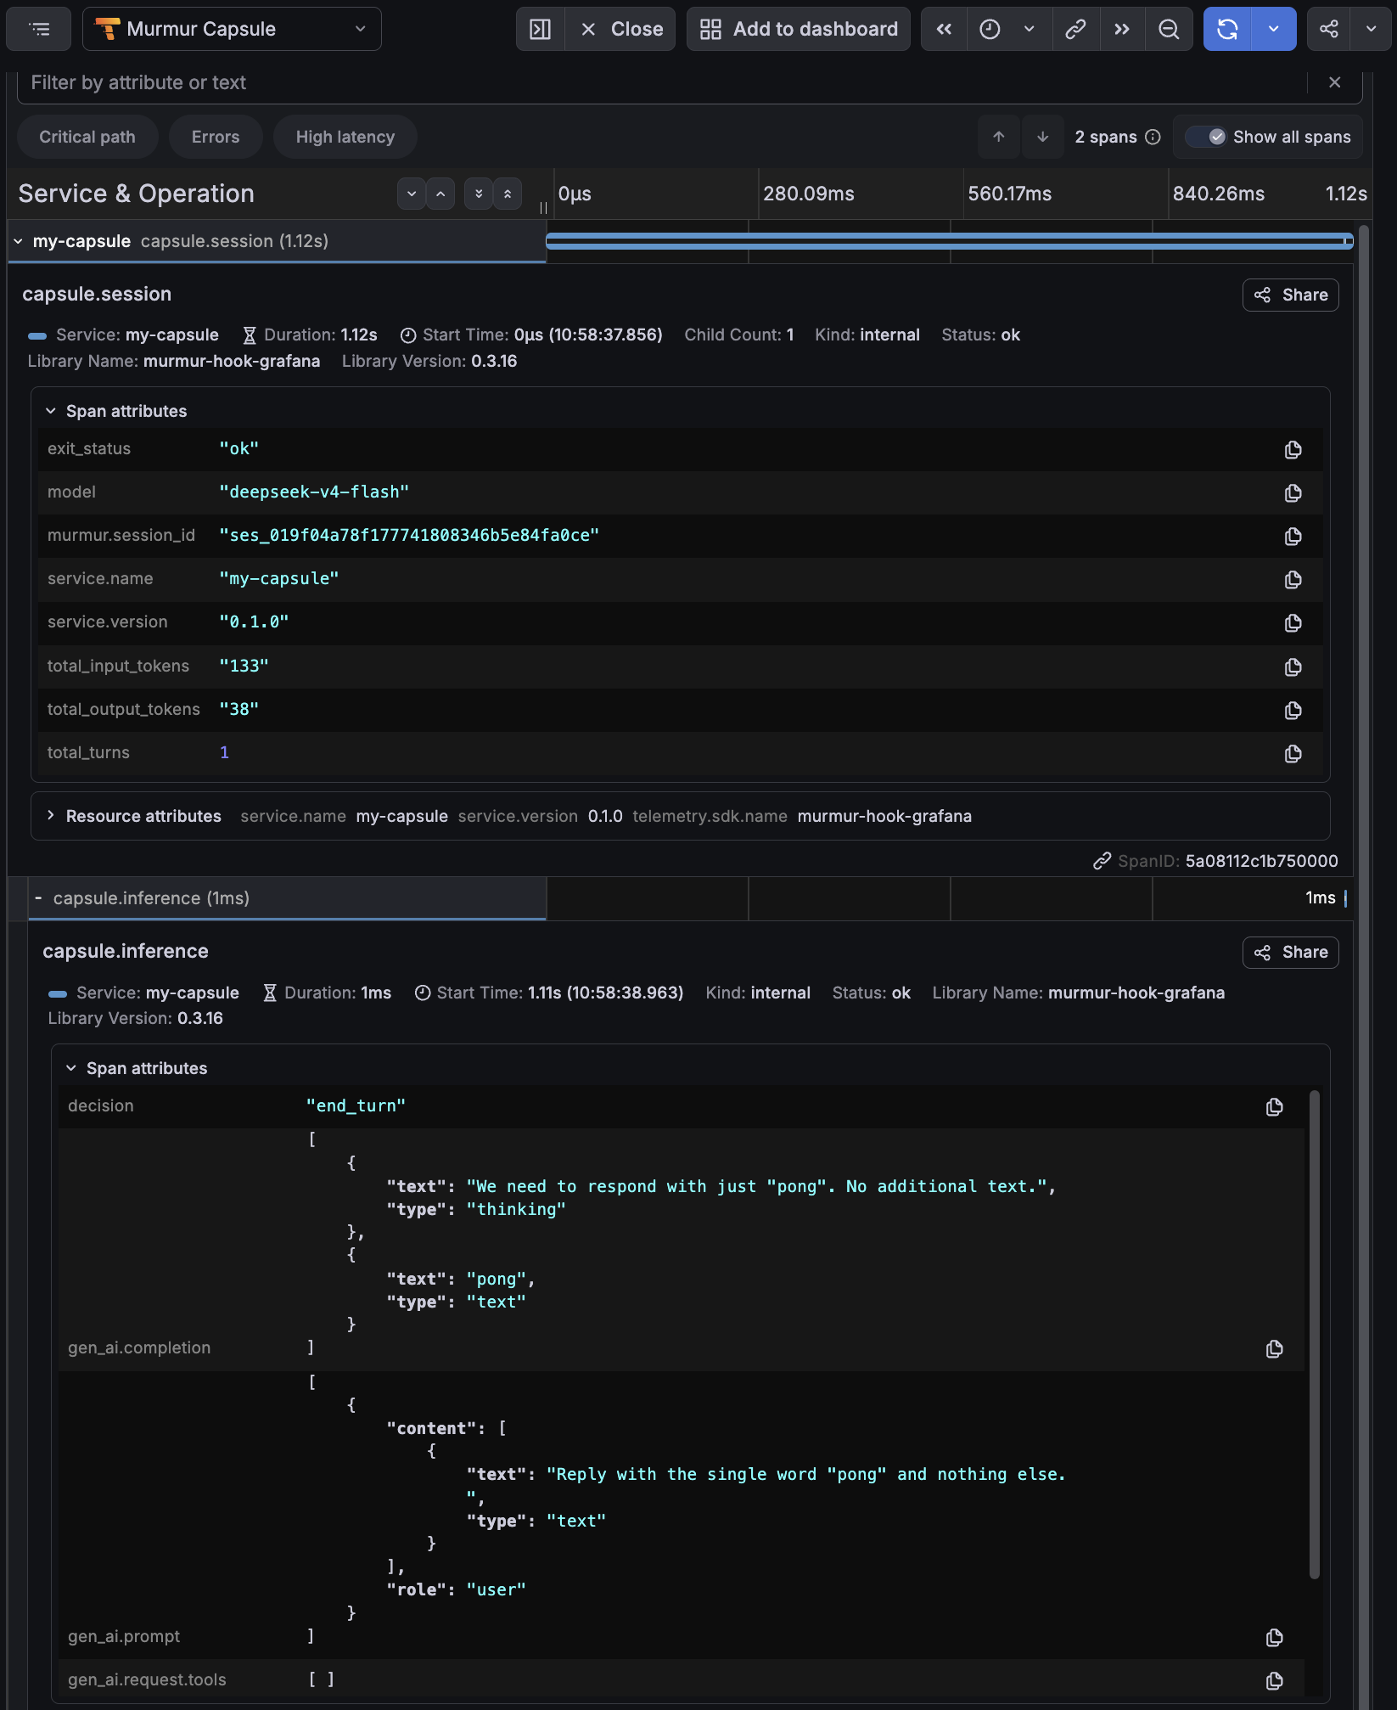Screen dimensions: 1397x1710
Task: Show info about 2 spans count
Action: coord(1153,137)
